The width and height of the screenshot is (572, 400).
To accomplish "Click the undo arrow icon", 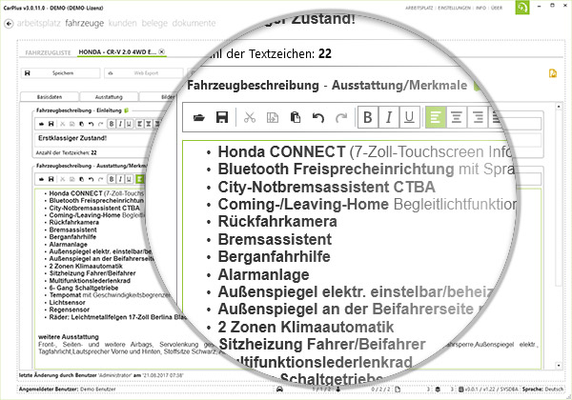I will 318,118.
